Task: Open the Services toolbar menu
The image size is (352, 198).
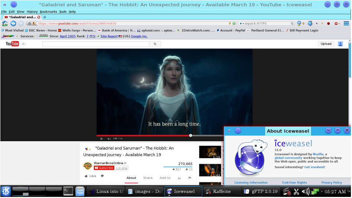Action: pyautogui.click(x=28, y=36)
